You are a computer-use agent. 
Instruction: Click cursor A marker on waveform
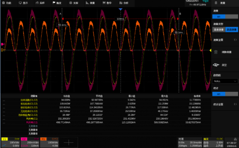60,14
